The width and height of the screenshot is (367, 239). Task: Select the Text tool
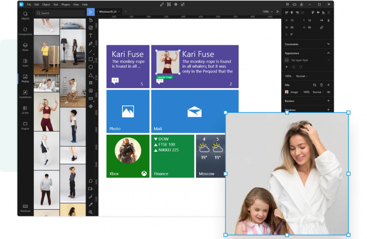coord(91,36)
